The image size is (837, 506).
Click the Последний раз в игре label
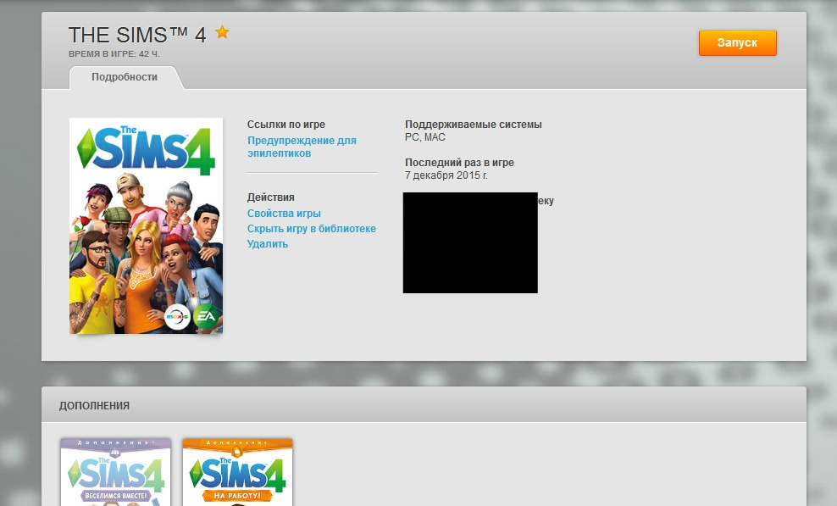click(460, 163)
